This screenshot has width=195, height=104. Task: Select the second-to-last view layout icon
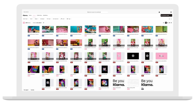[169, 23]
